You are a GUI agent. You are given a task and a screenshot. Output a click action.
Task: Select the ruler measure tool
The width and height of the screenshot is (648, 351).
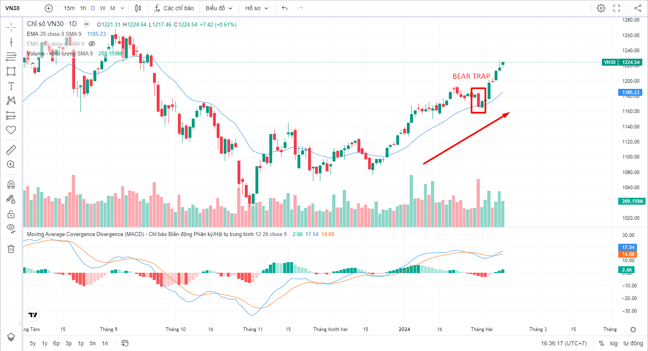[11, 150]
